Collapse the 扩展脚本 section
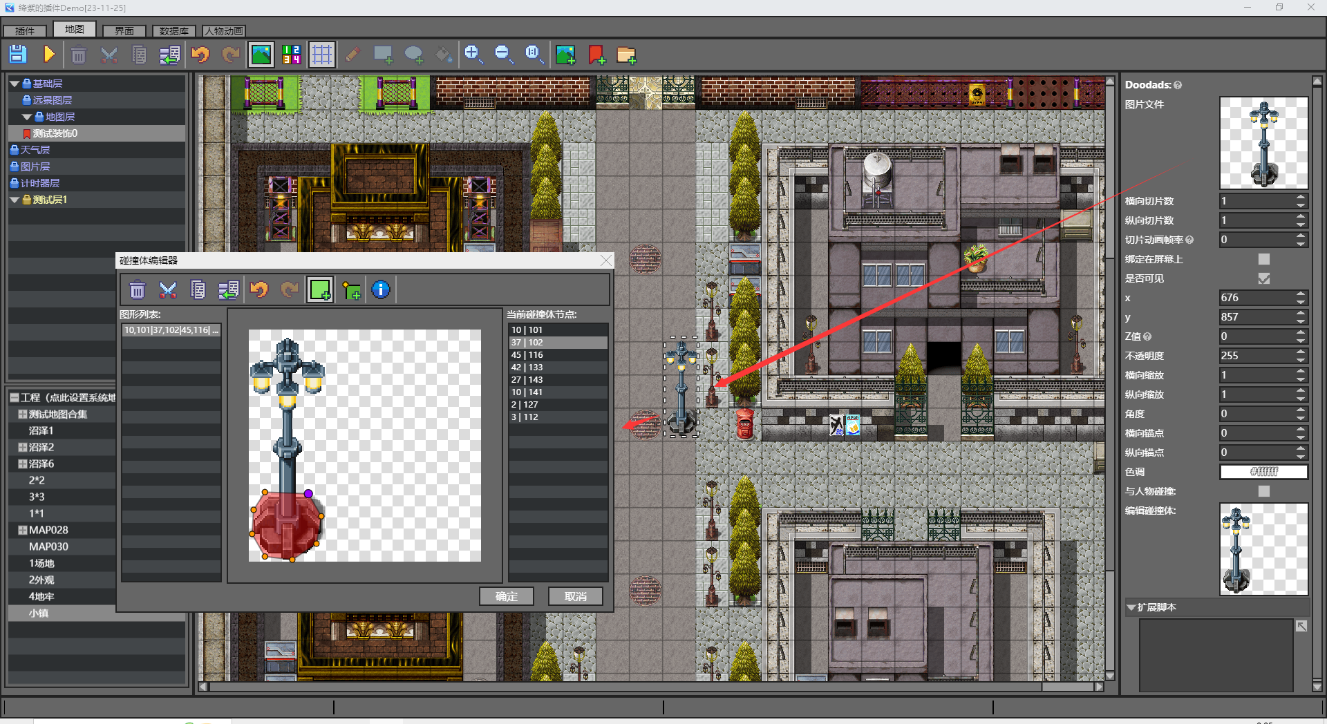1327x724 pixels. point(1131,607)
